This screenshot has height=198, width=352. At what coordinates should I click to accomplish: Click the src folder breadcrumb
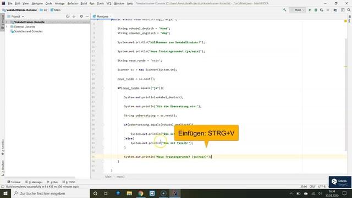coord(43,10)
